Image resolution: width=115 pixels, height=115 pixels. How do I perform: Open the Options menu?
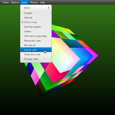pos(15,2)
